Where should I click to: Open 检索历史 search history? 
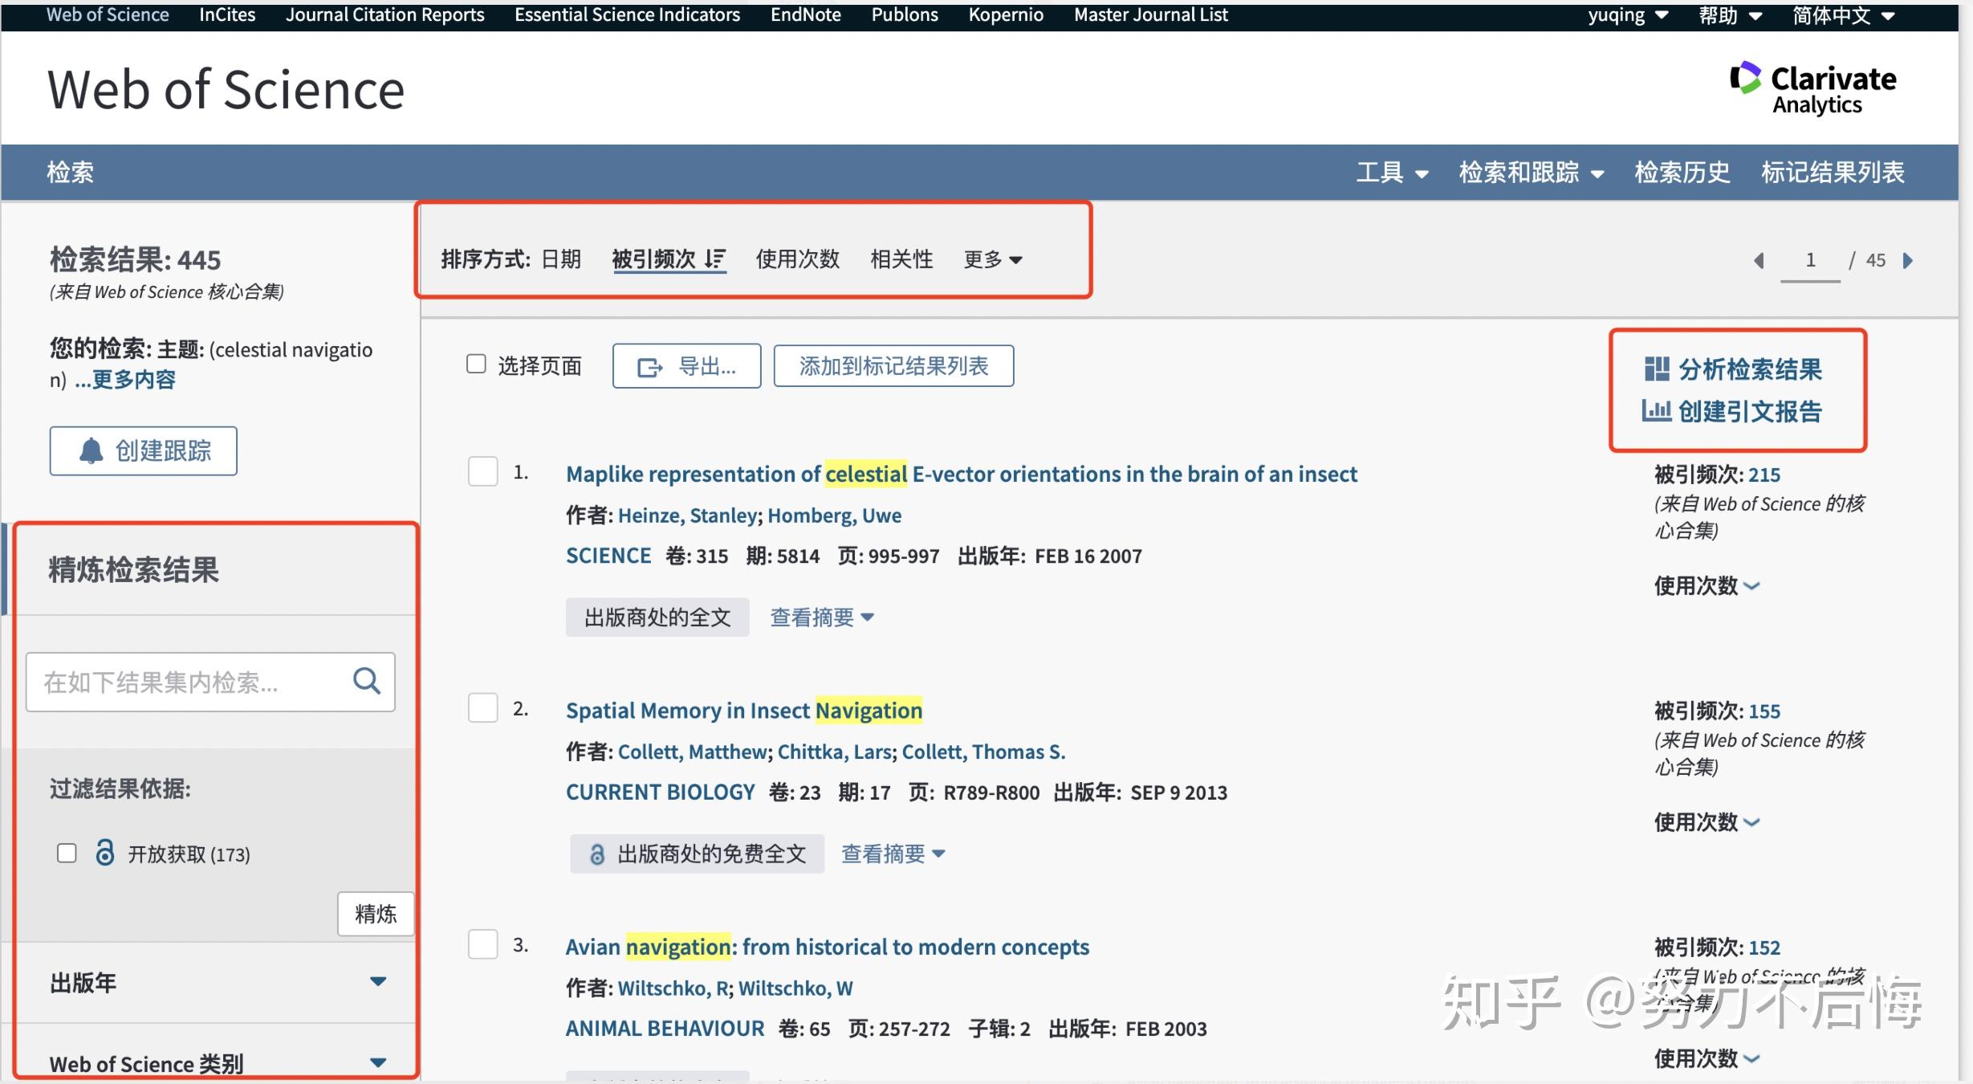(x=1682, y=172)
